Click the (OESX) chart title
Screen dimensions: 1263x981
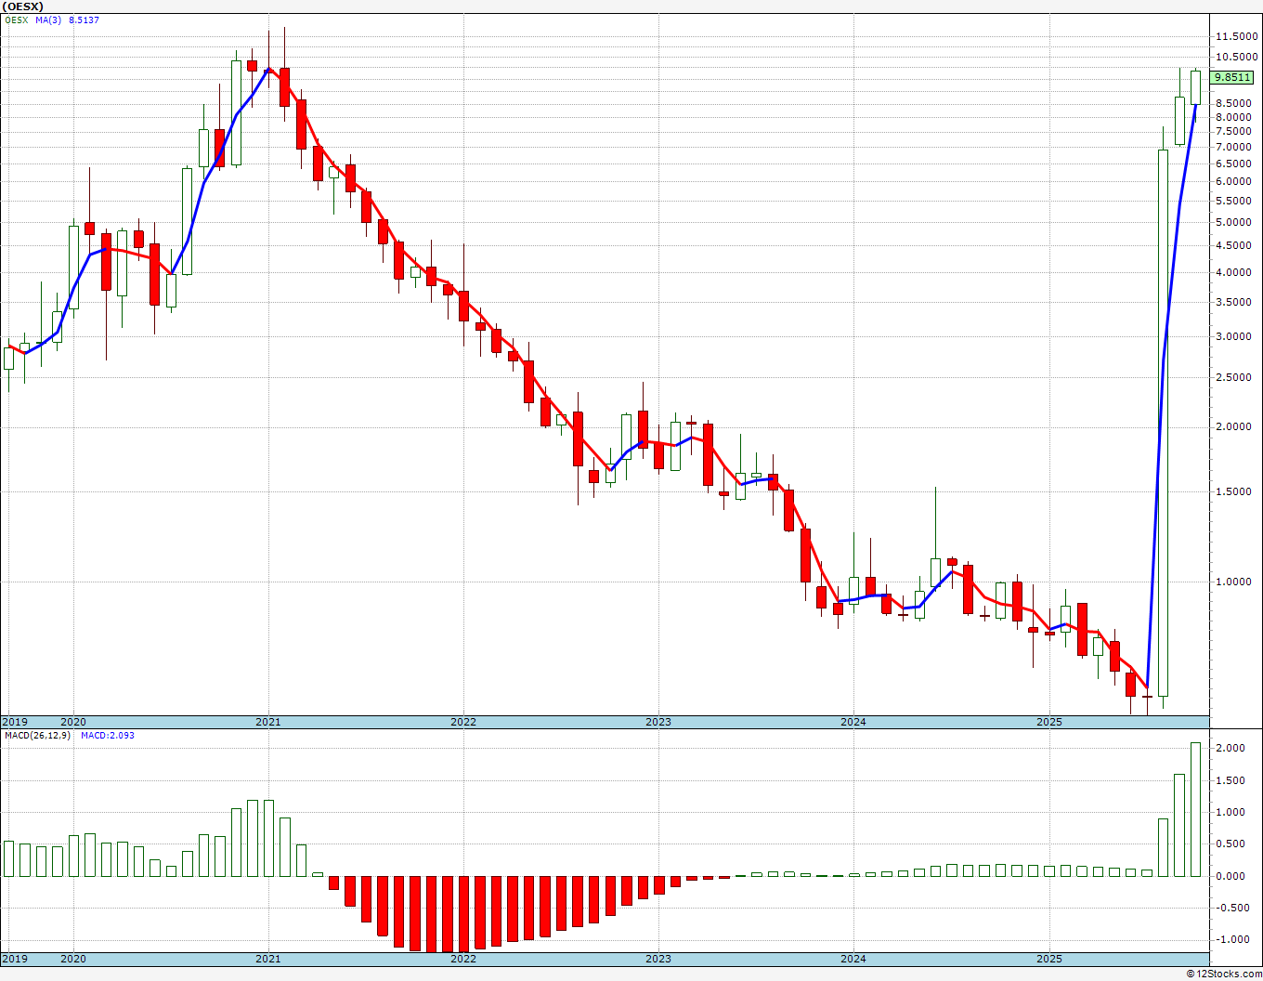24,6
